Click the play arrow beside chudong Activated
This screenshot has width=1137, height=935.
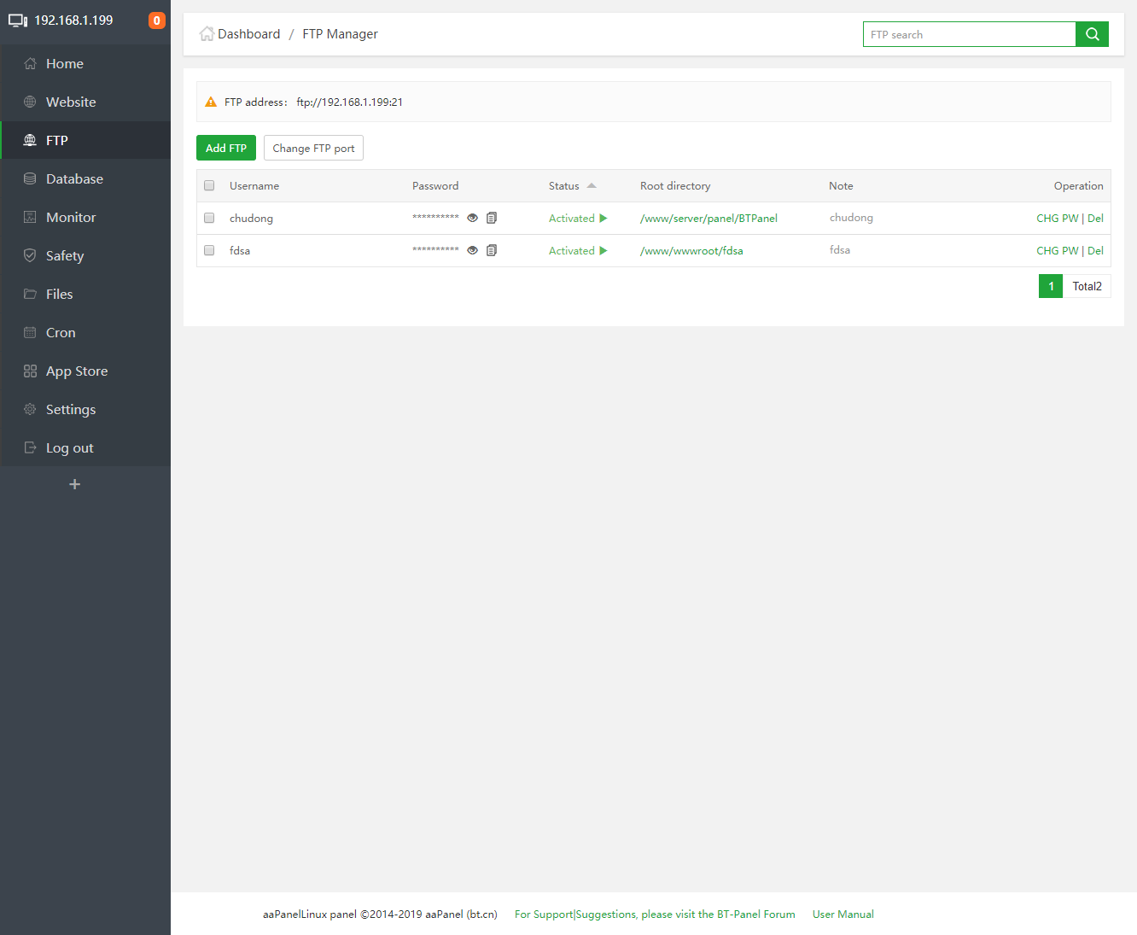tap(603, 219)
